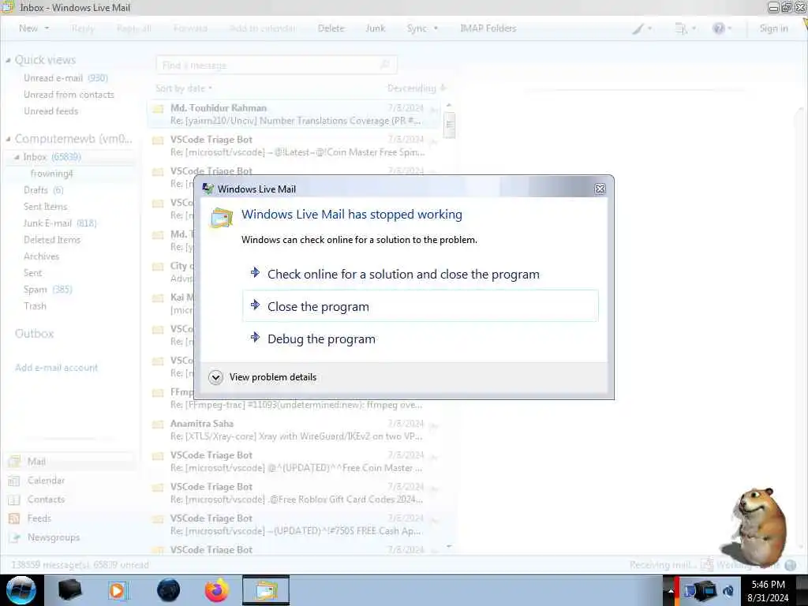Click Delete in the mail toolbar
Image resolution: width=808 pixels, height=606 pixels.
pyautogui.click(x=331, y=28)
